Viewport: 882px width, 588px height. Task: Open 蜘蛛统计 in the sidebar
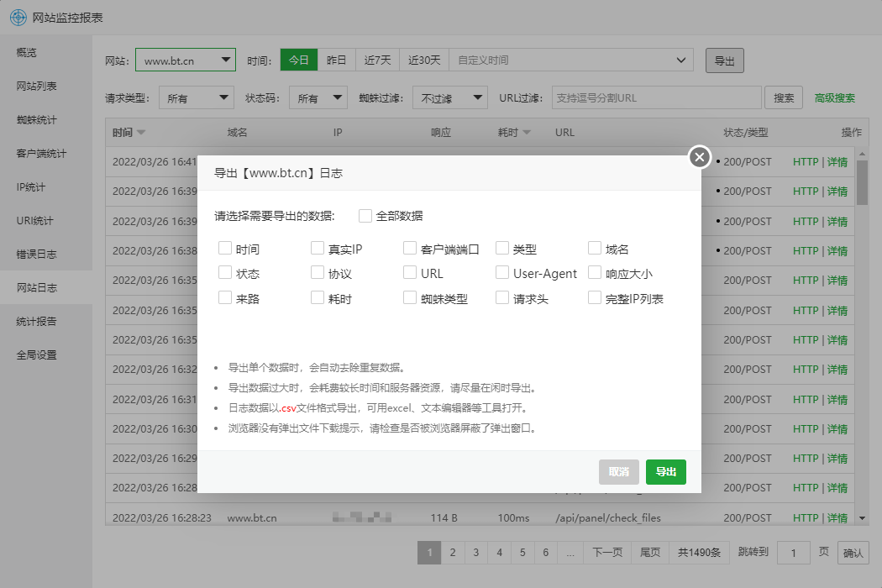pos(46,120)
